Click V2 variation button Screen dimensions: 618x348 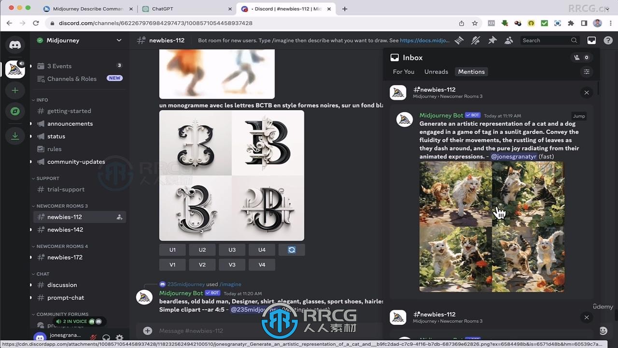point(202,265)
